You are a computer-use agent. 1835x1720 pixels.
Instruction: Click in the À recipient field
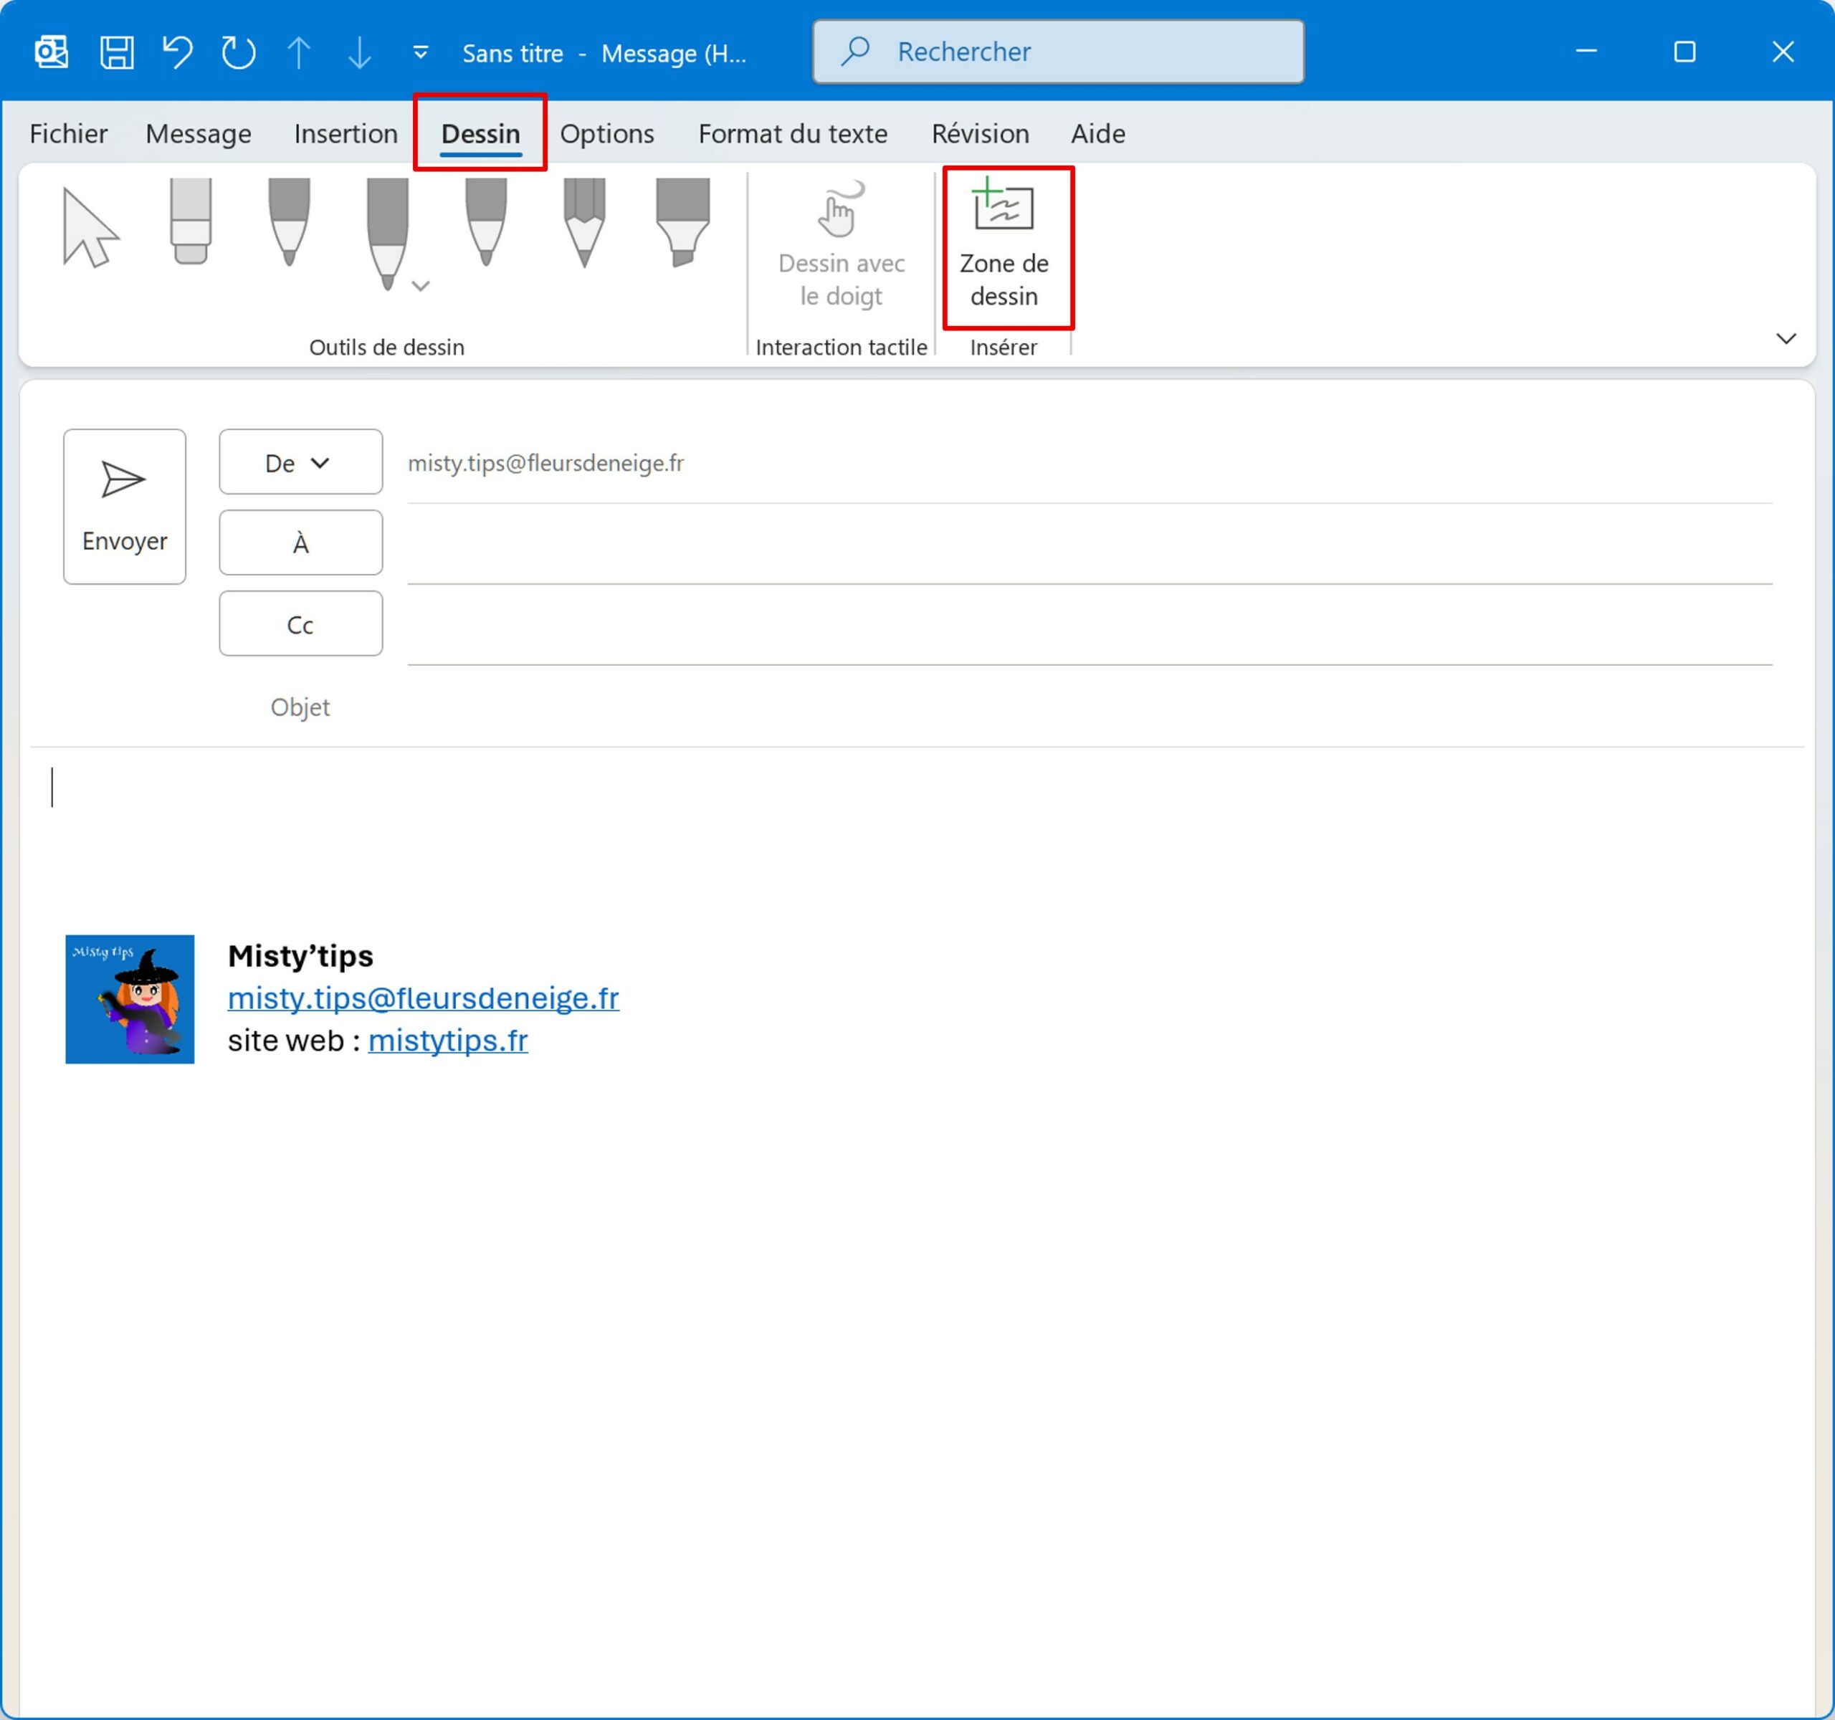tap(1090, 545)
